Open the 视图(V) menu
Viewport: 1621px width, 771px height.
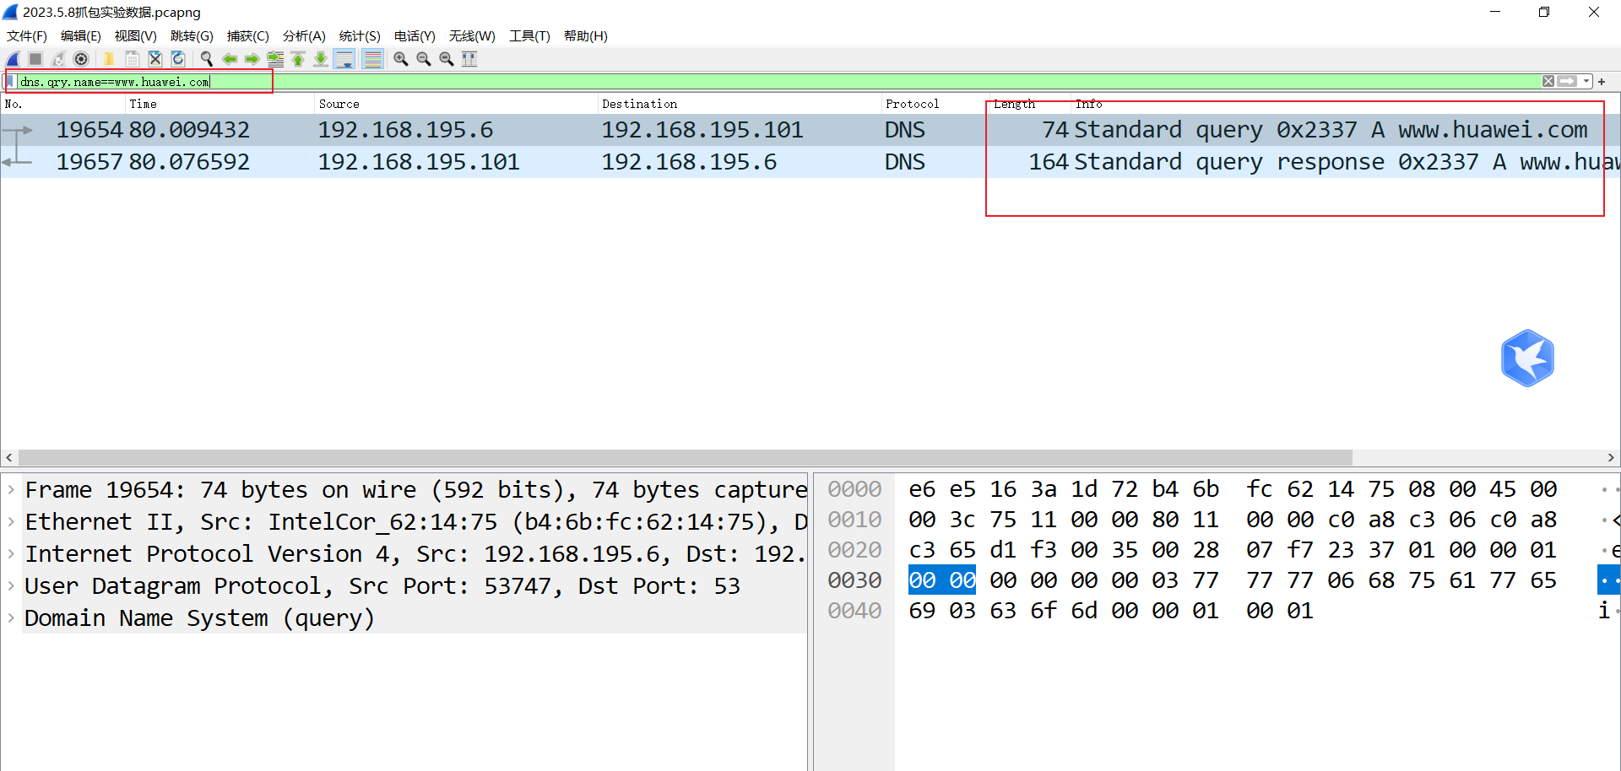(x=136, y=36)
